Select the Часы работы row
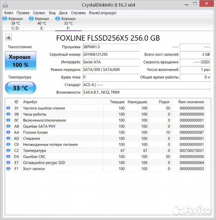216x220 pixels. 106,114
